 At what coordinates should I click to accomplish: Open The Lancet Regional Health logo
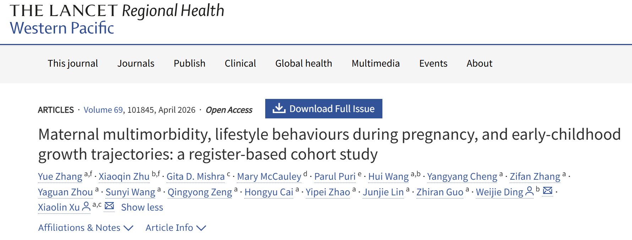[x=117, y=19]
